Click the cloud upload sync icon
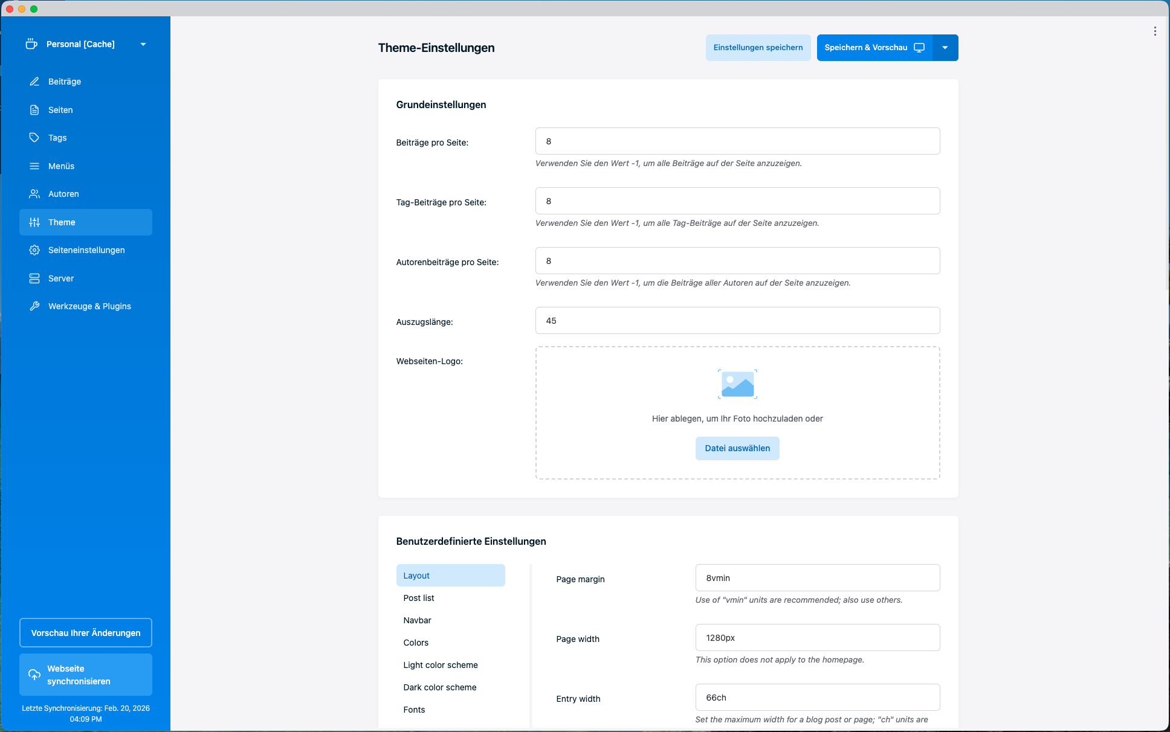The height and width of the screenshot is (732, 1170). 34,675
